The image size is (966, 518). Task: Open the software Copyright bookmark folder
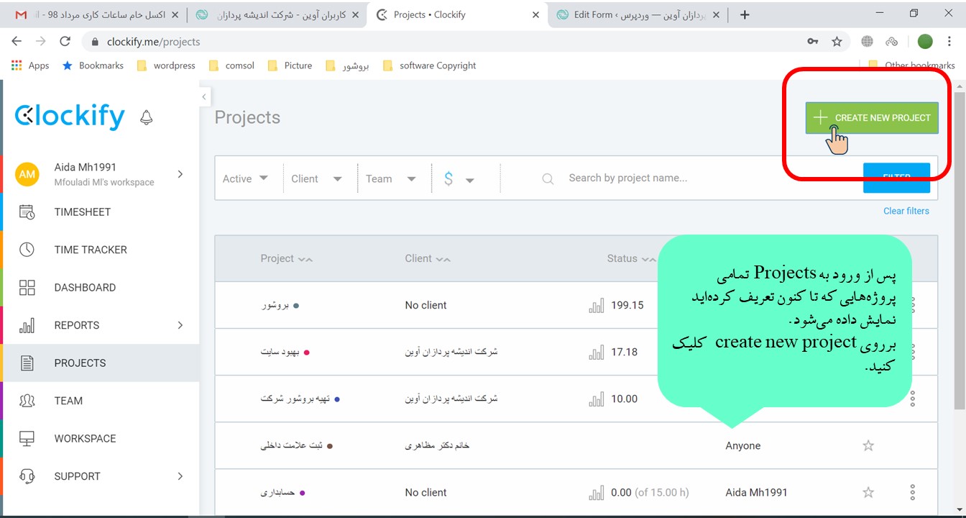430,65
